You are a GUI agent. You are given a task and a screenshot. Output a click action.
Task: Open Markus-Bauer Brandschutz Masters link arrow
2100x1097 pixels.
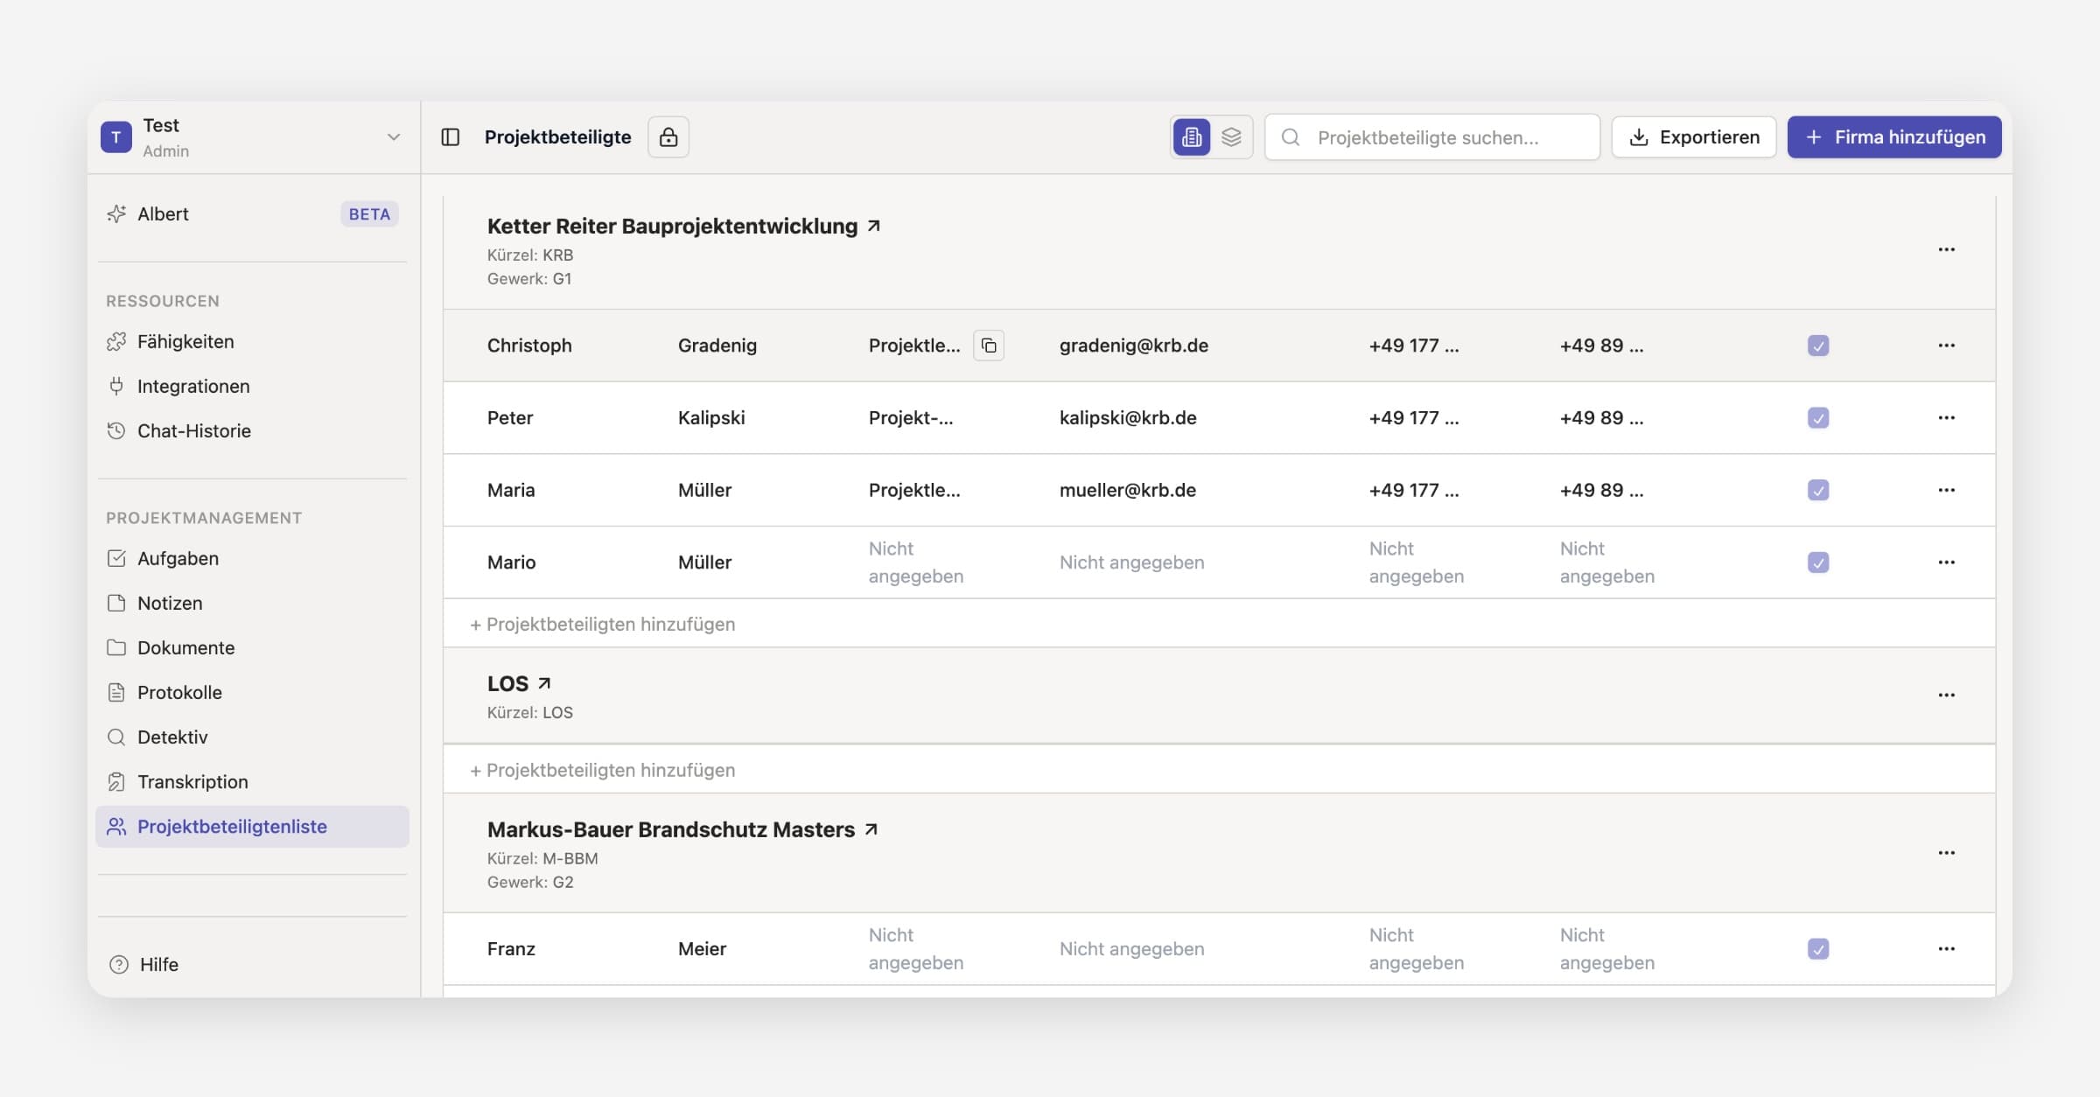coord(871,829)
